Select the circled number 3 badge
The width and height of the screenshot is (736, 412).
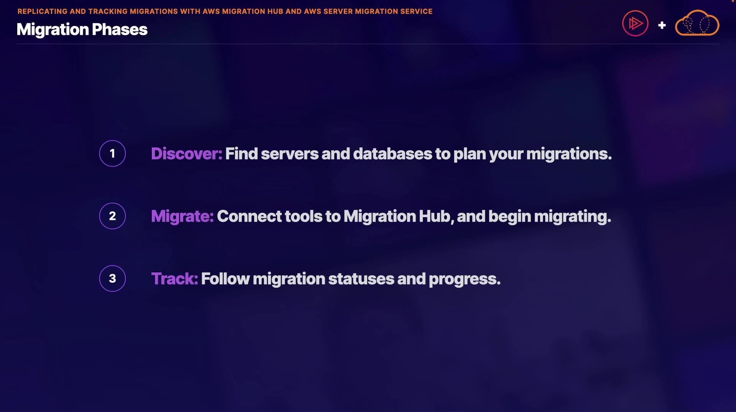(112, 279)
